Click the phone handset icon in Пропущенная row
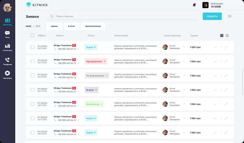Image resolution: width=244 pixels, height=143 pixels. (x=55, y=63)
